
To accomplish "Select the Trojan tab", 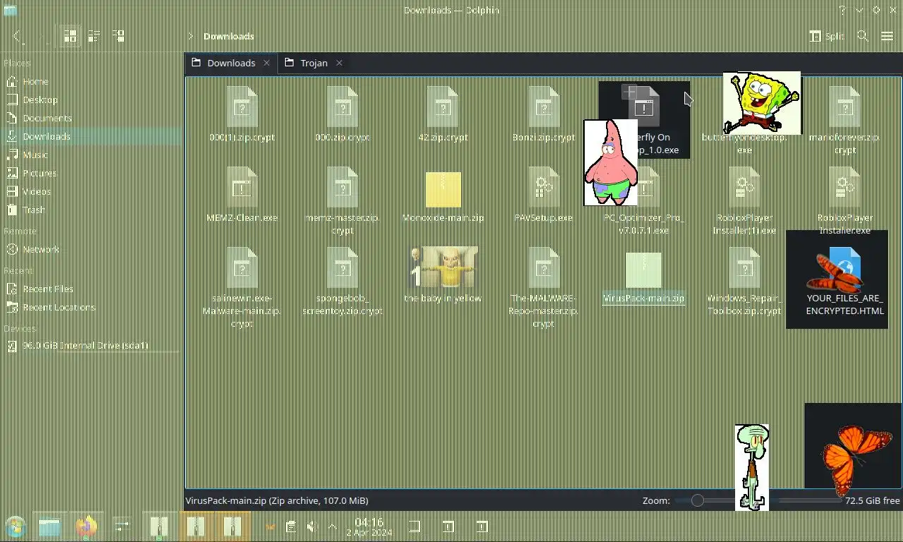I will (x=314, y=63).
